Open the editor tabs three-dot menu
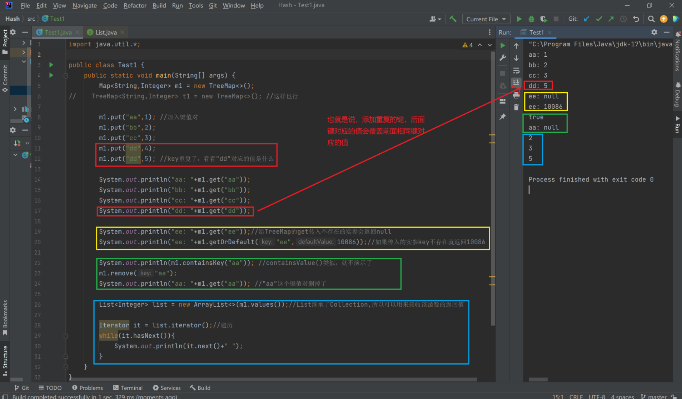Viewport: 682px width, 399px height. 490,32
